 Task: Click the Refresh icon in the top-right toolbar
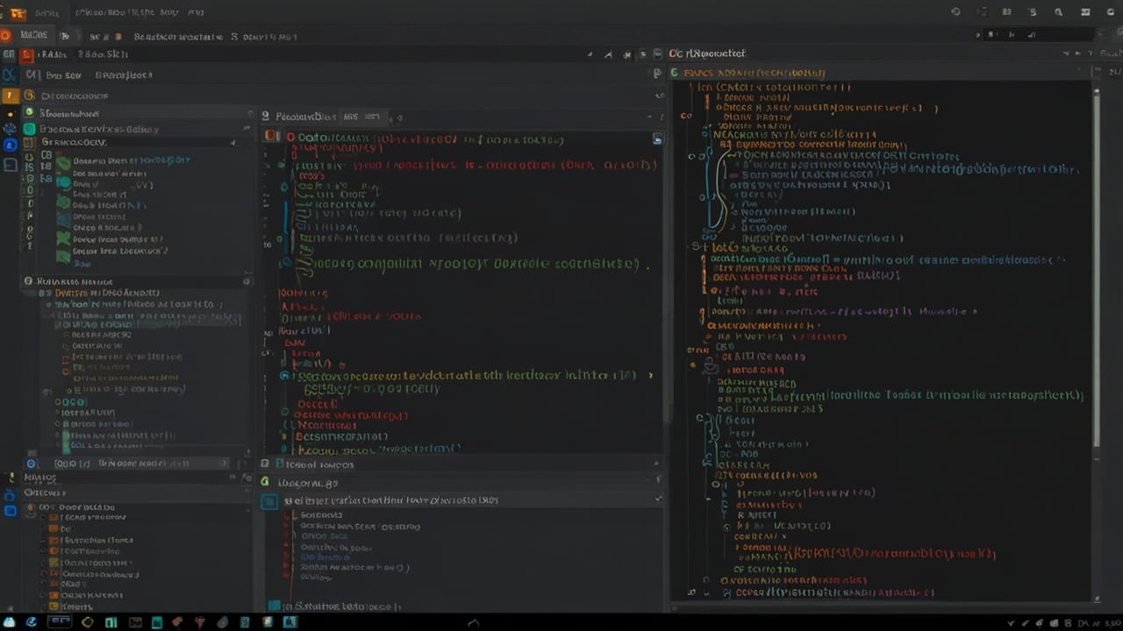(956, 12)
